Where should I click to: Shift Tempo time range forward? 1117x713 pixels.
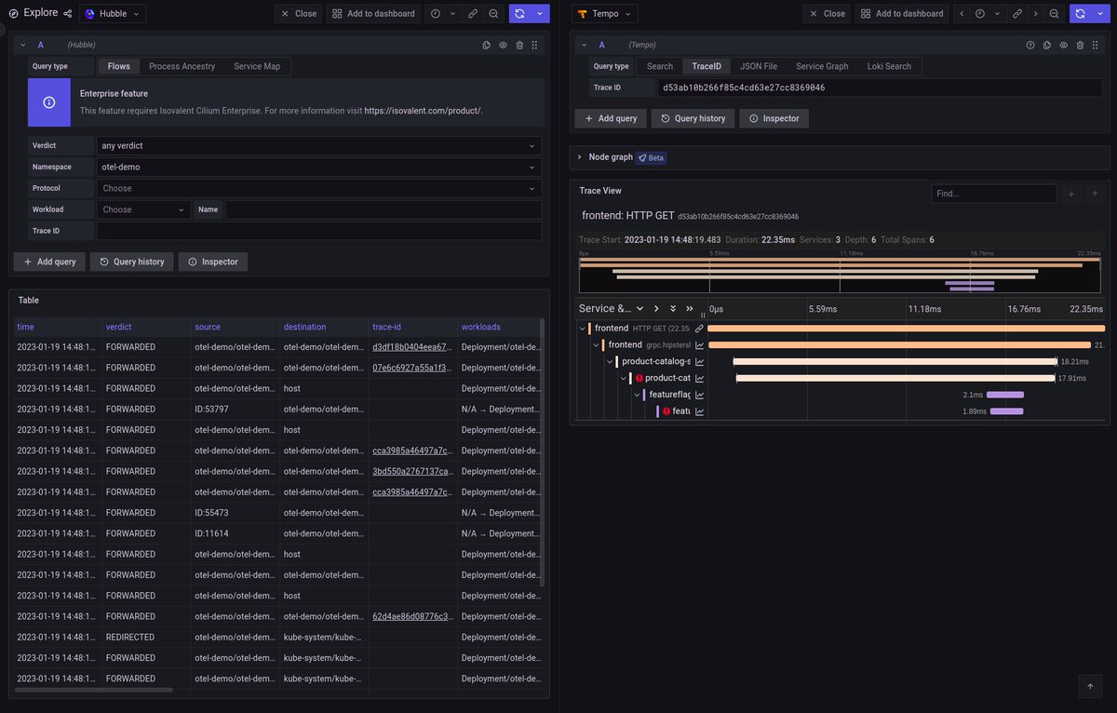pyautogui.click(x=1035, y=13)
